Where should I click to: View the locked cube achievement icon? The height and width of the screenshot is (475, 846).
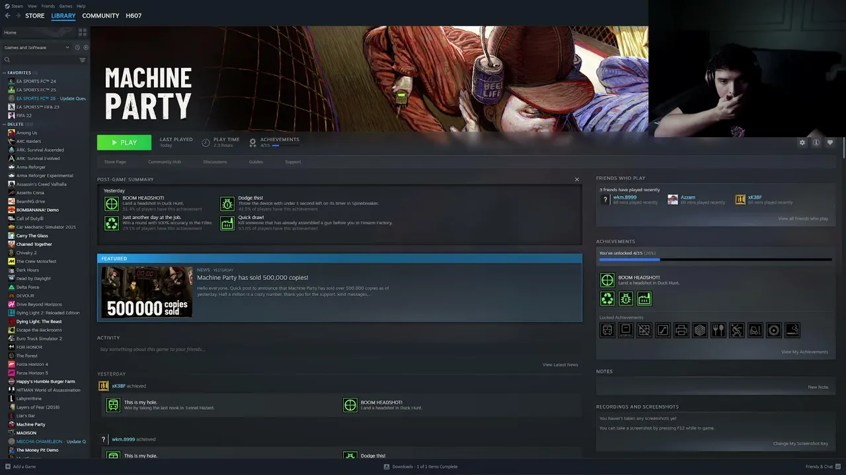coord(699,330)
